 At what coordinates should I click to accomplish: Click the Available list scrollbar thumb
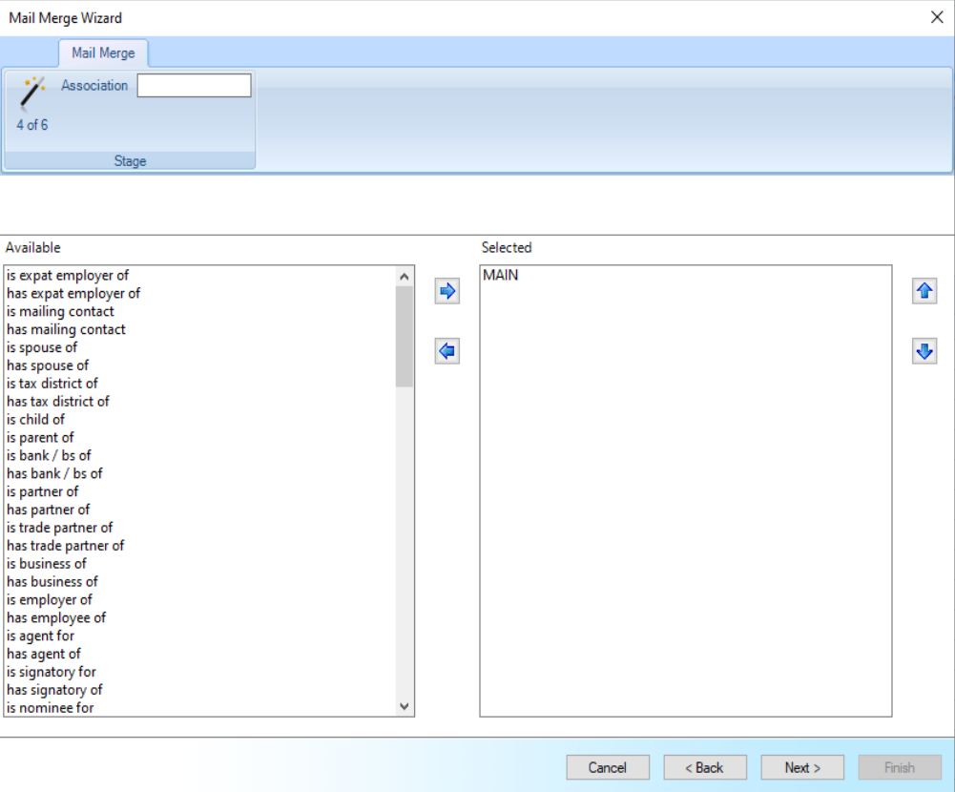point(404,336)
